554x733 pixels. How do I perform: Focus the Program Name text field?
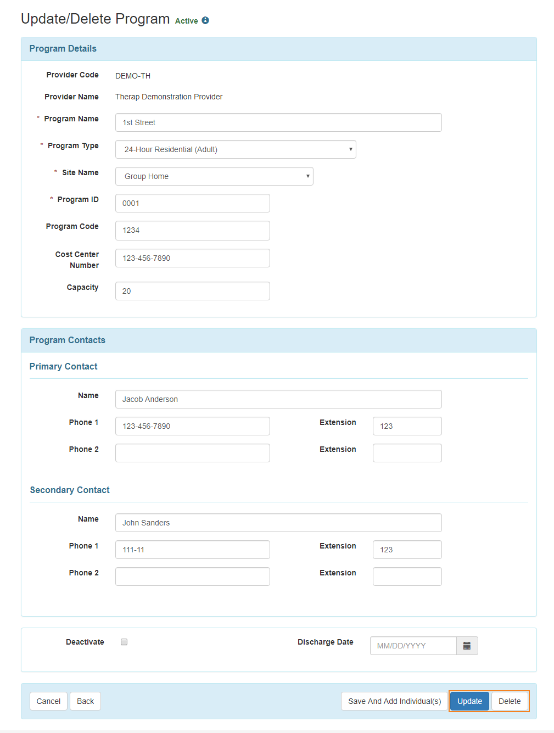coord(278,122)
